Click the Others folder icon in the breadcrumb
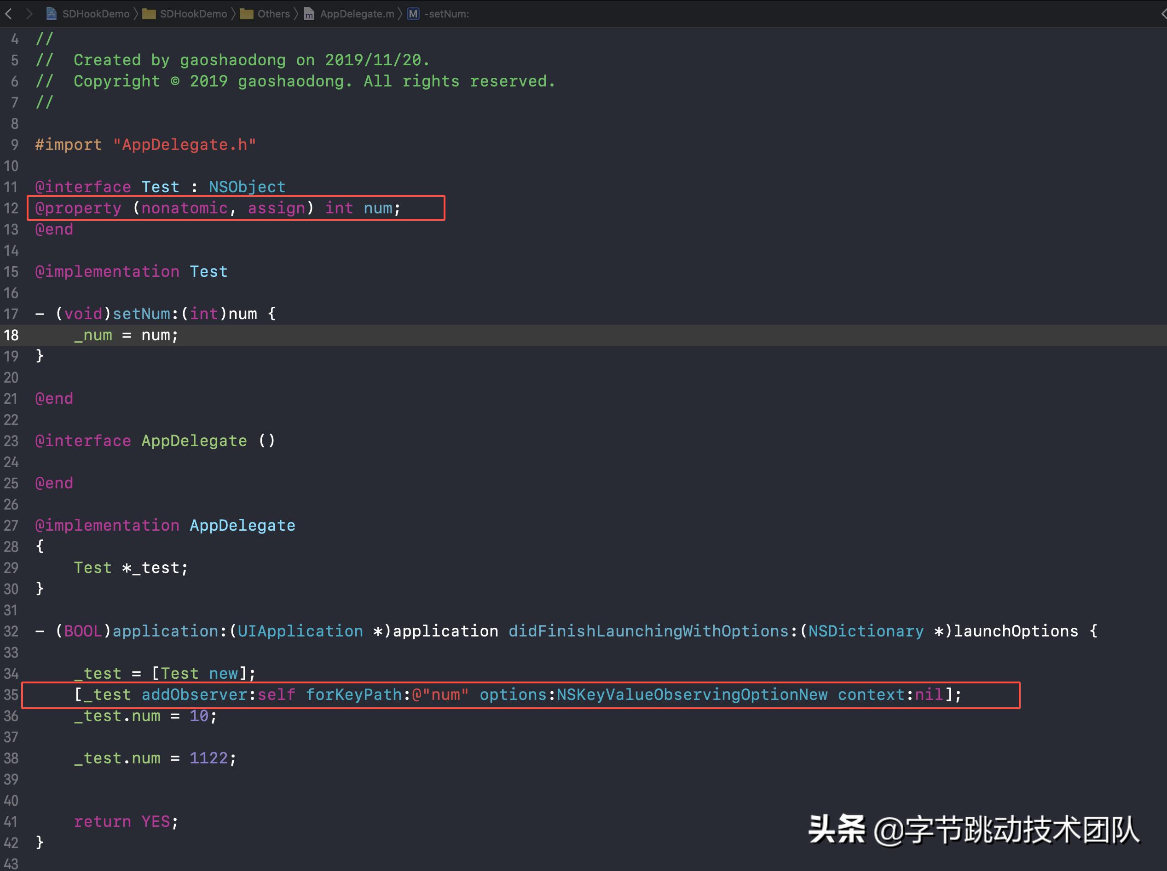1167x871 pixels. [x=247, y=14]
